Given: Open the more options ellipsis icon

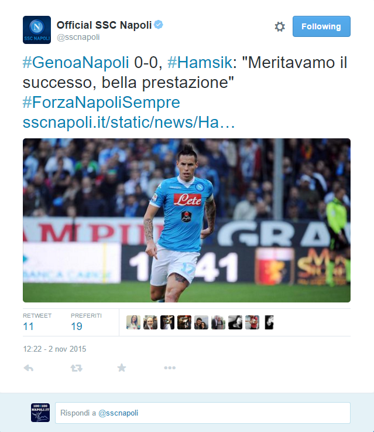Looking at the screenshot, I should 170,368.
